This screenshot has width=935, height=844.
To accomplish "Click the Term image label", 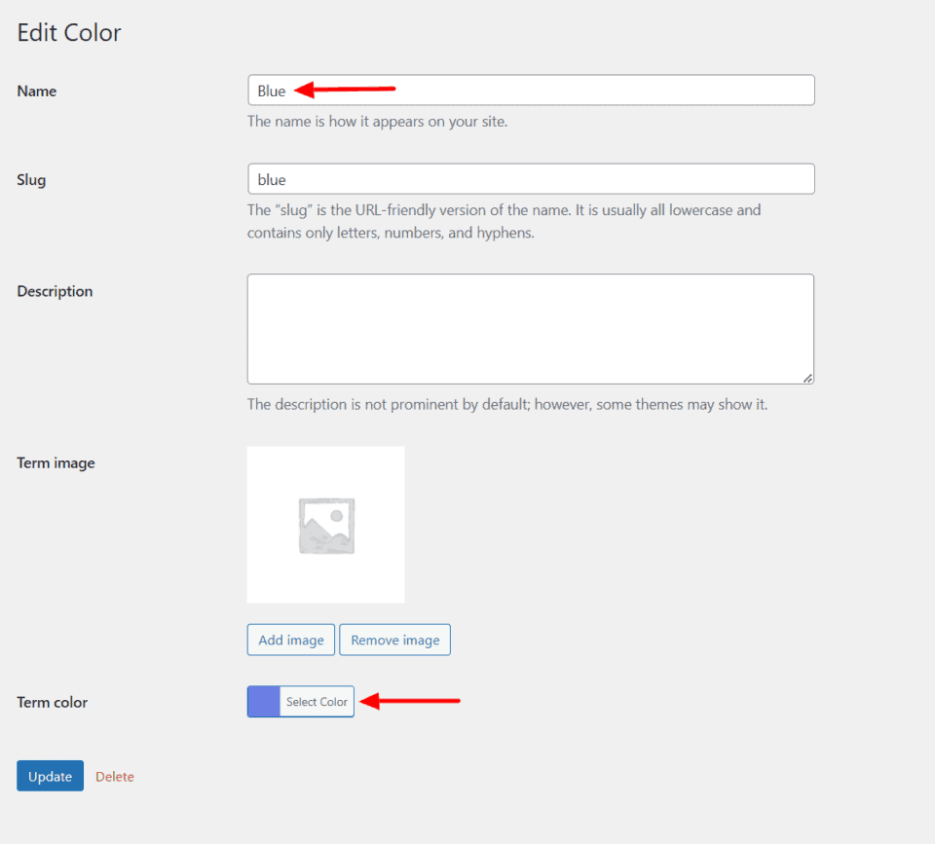I will pyautogui.click(x=56, y=462).
